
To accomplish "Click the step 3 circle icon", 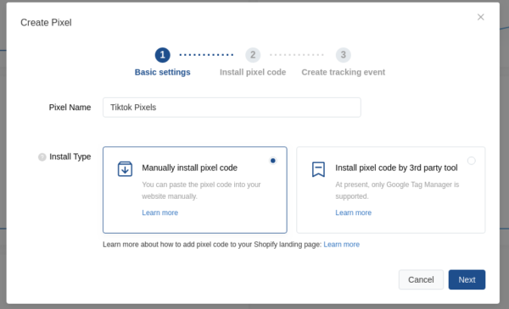I will (x=343, y=55).
